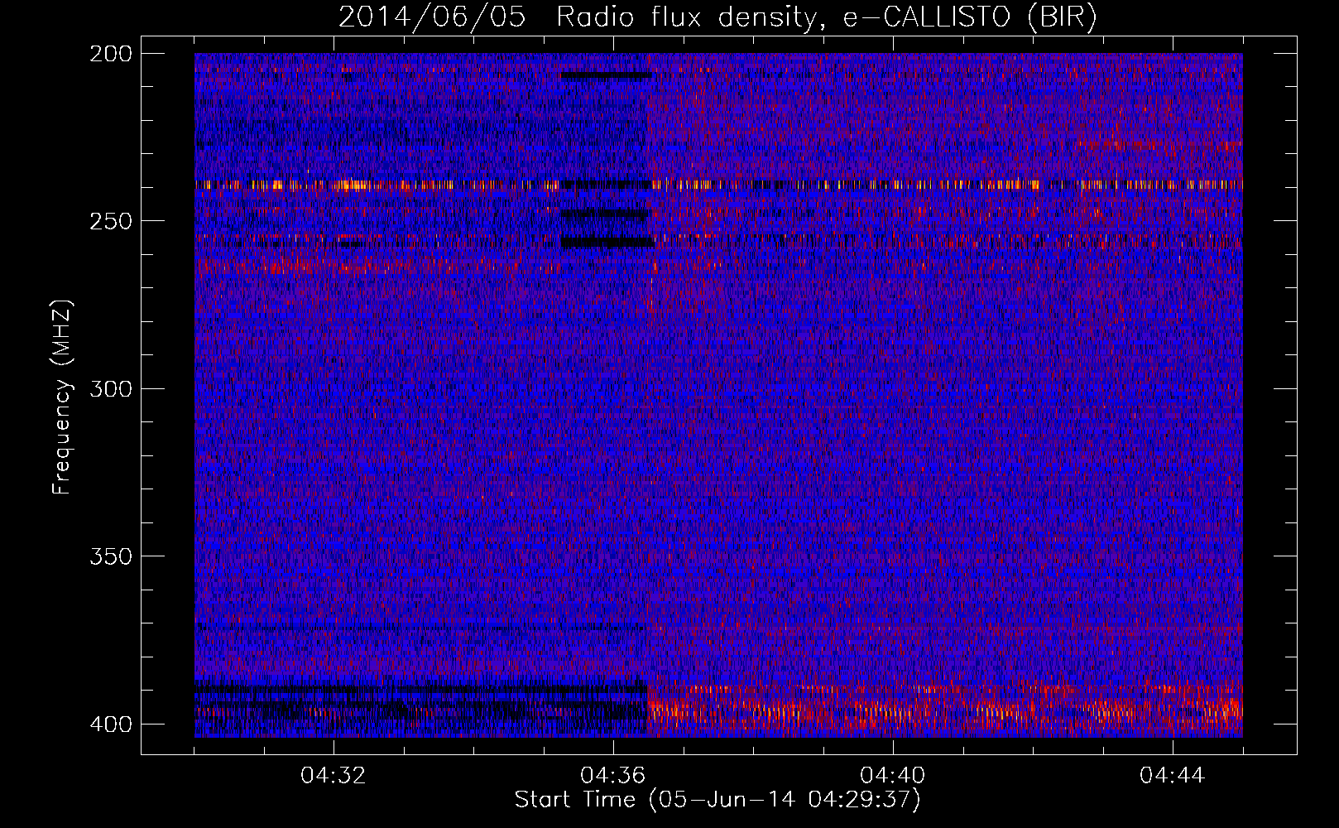Click the 04:32 time tick label
Image resolution: width=1339 pixels, height=828 pixels.
click(334, 776)
